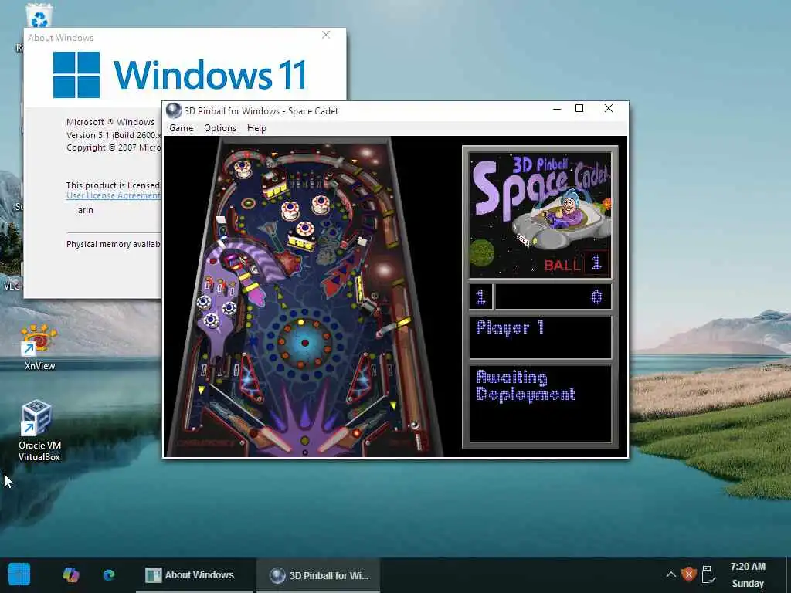Launch Microsoft Edge from the taskbar
Viewport: 791px width, 593px height.
pyautogui.click(x=109, y=574)
